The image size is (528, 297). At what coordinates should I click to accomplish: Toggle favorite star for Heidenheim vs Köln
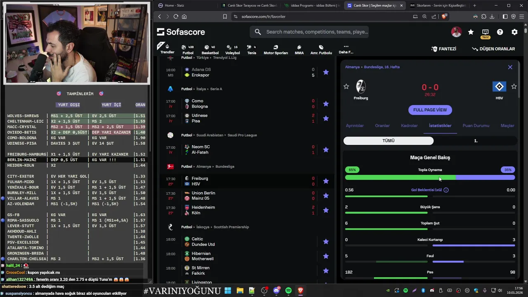pyautogui.click(x=326, y=210)
